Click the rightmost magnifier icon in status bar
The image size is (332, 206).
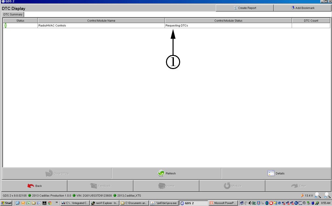(x=327, y=196)
